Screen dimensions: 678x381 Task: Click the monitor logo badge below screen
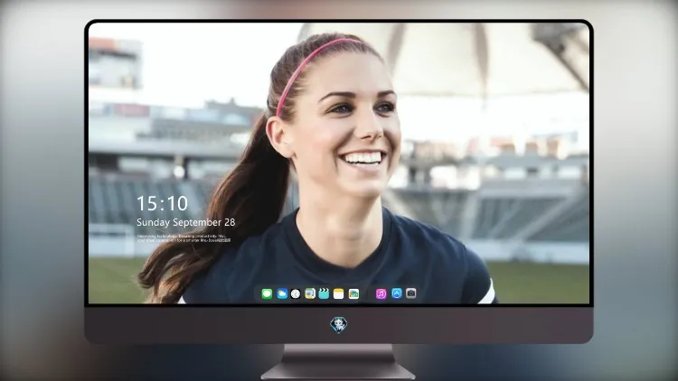tap(339, 325)
